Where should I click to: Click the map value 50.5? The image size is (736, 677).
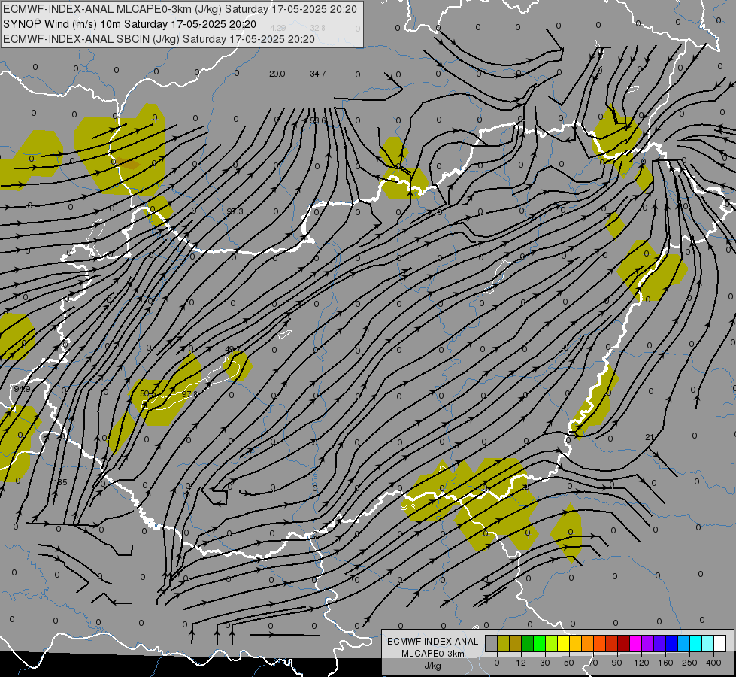click(x=148, y=393)
